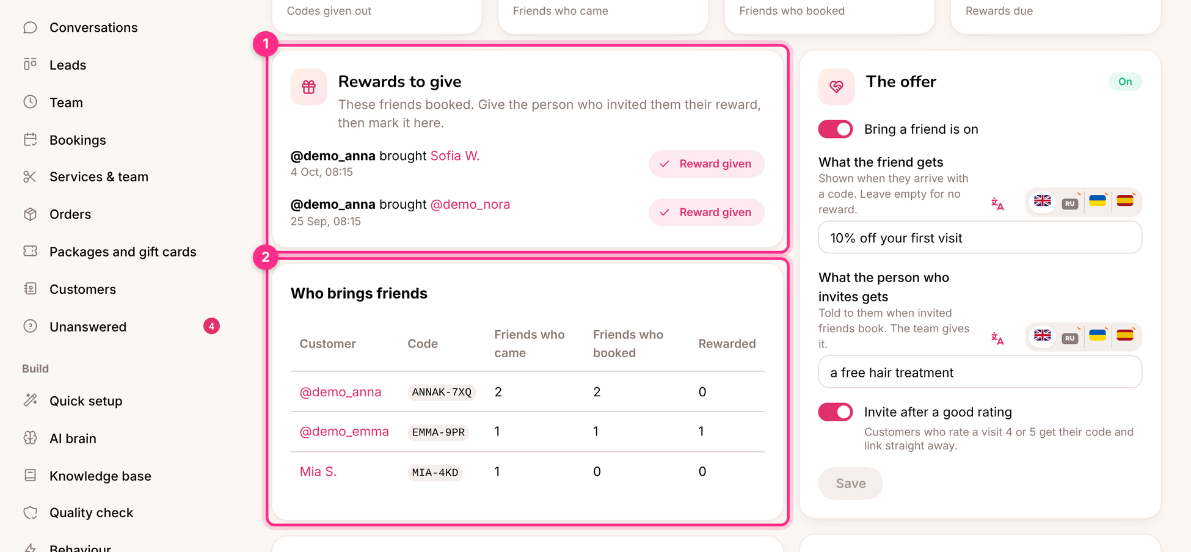
Task: Select Ukrainian flag for inviter reward text
Action: point(1098,335)
